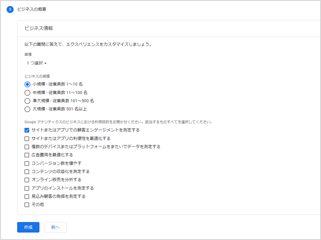Click the ビジネスの概要 step heading
Image resolution: width=321 pixels, height=240 pixels.
click(x=32, y=9)
